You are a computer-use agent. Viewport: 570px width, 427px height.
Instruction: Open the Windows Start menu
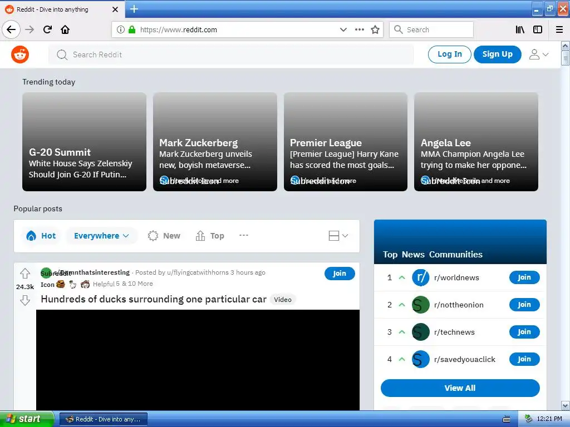27,419
